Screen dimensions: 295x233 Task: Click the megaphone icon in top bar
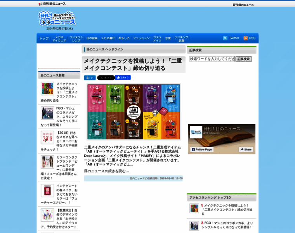coord(40,4)
